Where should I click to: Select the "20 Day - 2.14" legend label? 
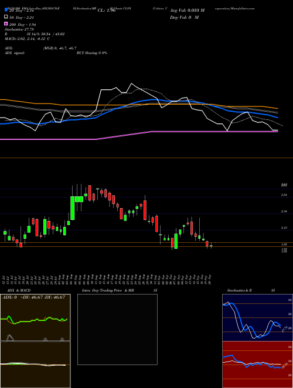[x=22, y=11]
